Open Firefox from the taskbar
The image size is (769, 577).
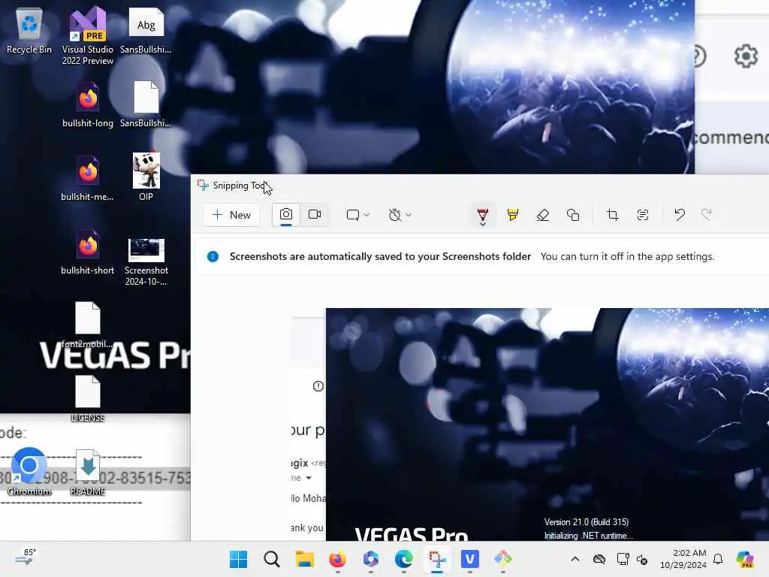click(x=337, y=559)
